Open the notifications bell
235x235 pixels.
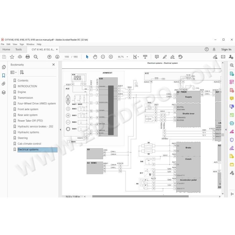214,49
